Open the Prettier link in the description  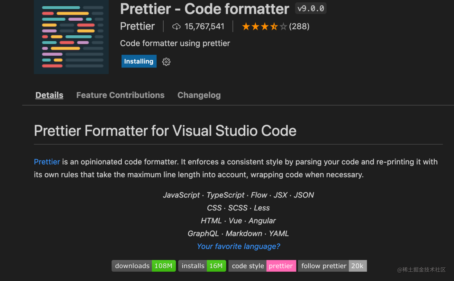pos(47,162)
